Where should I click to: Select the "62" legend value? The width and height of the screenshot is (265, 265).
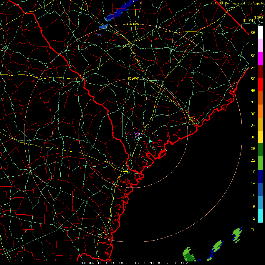[x=253, y=44]
